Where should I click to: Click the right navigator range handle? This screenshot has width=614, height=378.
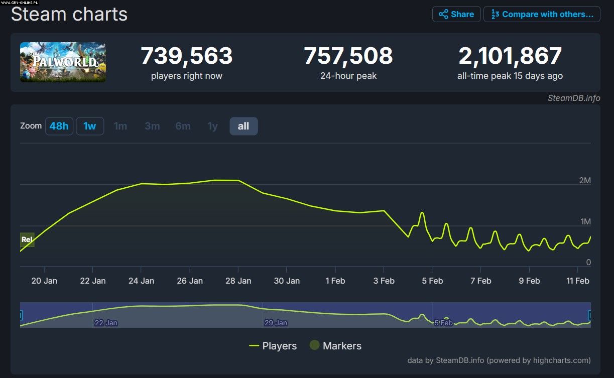click(590, 315)
